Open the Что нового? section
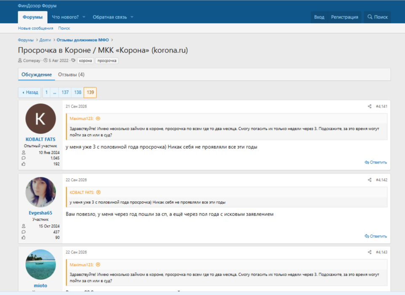Viewport: 405px width, 295px height. coord(65,17)
